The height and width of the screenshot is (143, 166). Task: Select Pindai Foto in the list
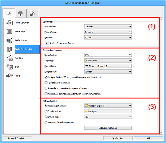point(20,32)
